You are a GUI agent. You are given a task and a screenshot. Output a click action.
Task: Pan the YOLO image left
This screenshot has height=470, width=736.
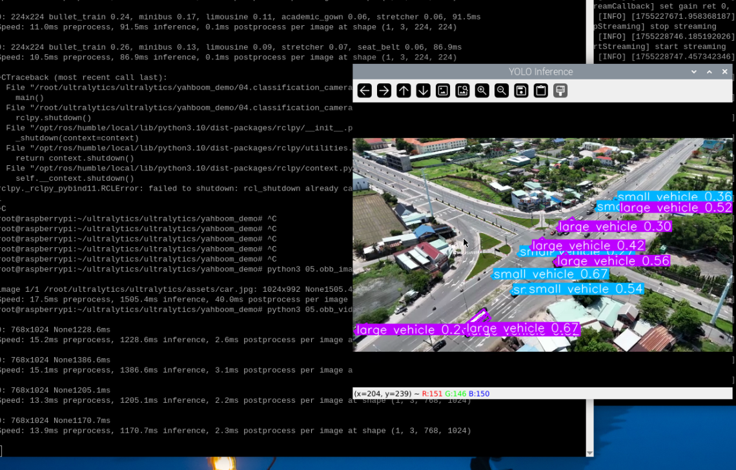[x=364, y=90]
